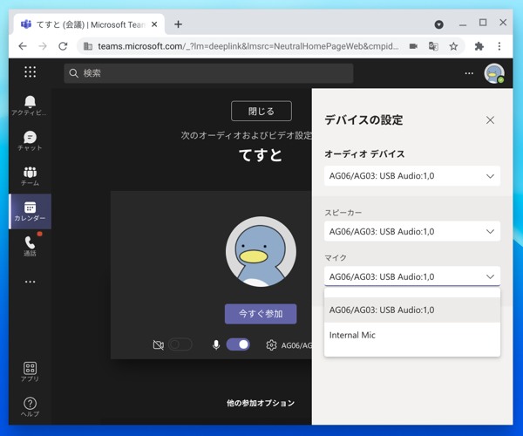Click Join now (今すぐ参加) button
523x436 pixels.
click(x=261, y=314)
